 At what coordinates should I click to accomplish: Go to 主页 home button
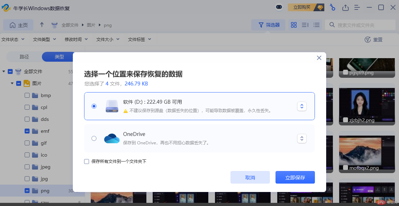(18, 25)
